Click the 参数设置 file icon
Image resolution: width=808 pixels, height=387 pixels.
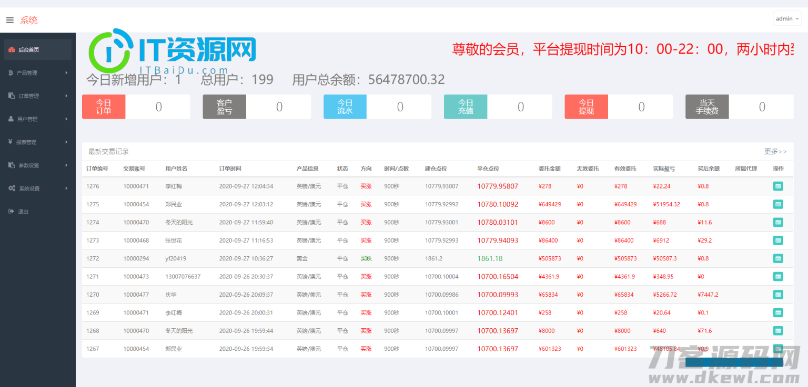click(12, 165)
